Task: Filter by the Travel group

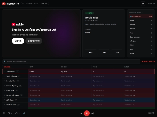Action: 141,53
